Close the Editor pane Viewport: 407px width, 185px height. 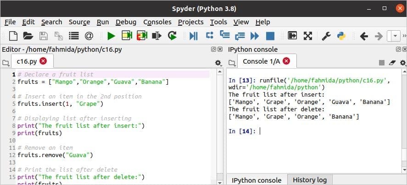(x=220, y=49)
